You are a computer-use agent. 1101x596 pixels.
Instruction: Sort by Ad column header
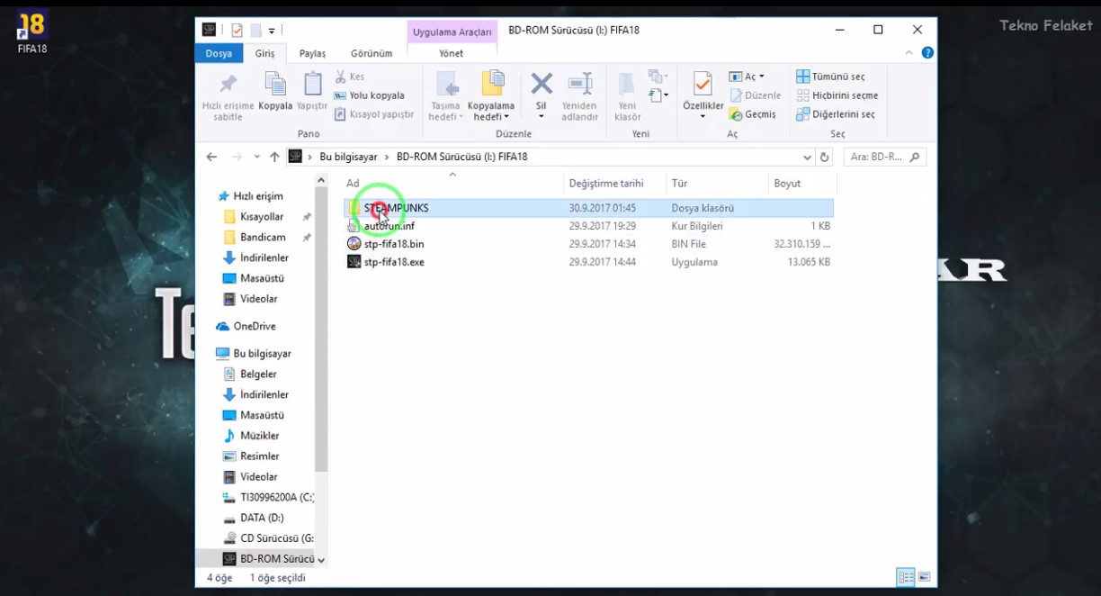click(452, 184)
